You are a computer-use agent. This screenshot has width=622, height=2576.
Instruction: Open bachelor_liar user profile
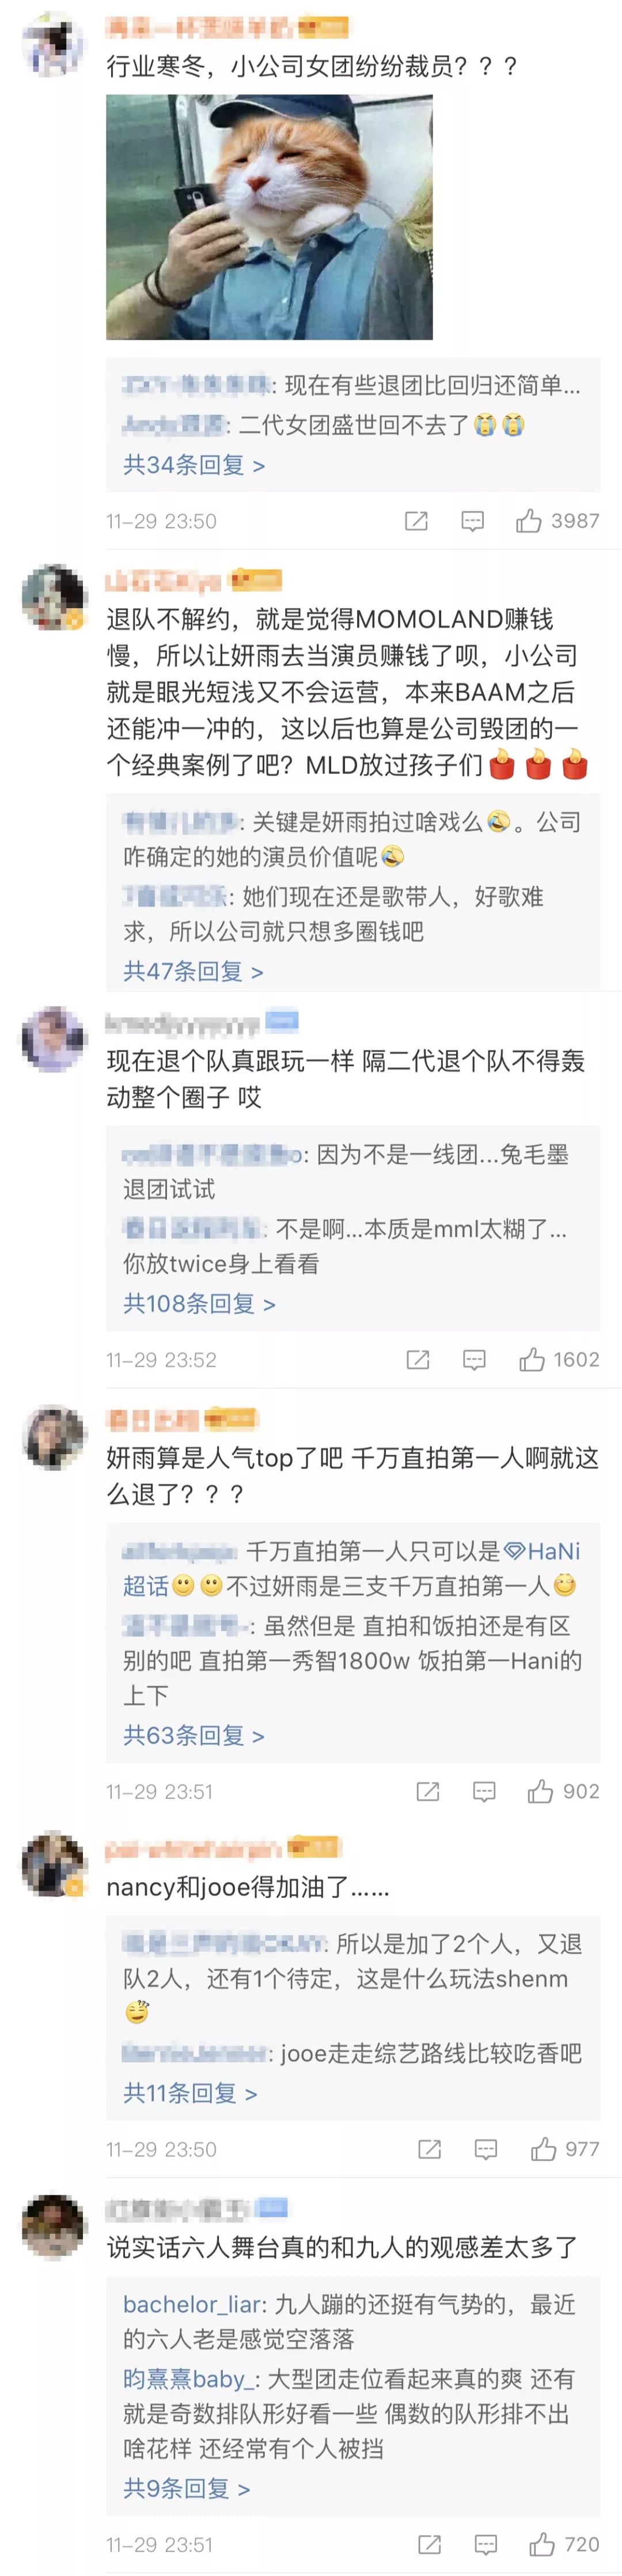(192, 2305)
